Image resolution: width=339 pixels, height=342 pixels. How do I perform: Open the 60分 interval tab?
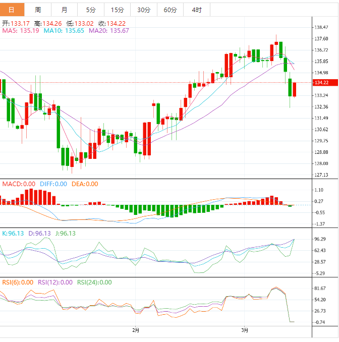click(170, 10)
